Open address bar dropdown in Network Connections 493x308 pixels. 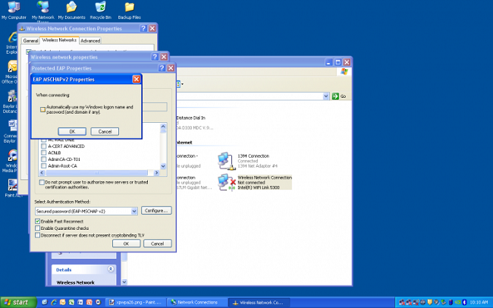(x=325, y=96)
